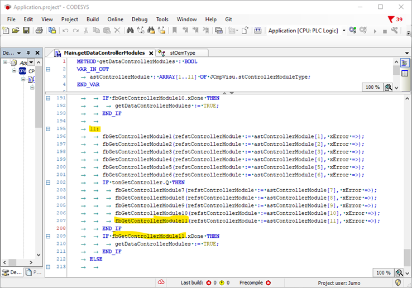Switch to the stOemType tab
This screenshot has width=412, height=288.
[181, 53]
